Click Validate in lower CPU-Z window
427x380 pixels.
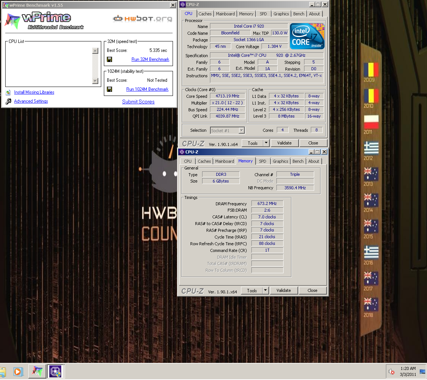(x=284, y=290)
